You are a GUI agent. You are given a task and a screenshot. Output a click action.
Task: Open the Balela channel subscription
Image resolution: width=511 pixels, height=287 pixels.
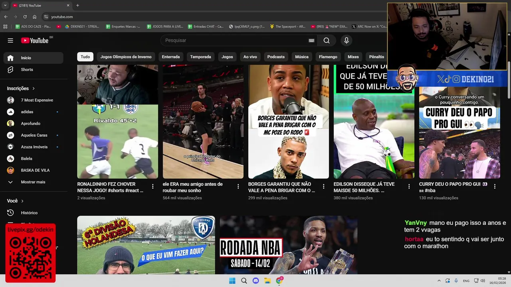(x=34, y=159)
